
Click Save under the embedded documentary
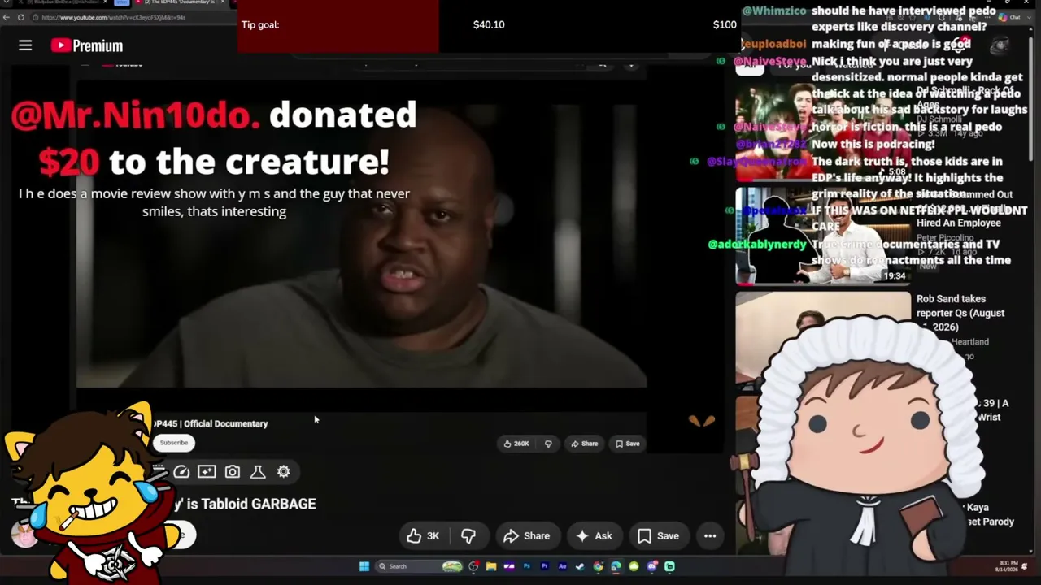pos(628,444)
